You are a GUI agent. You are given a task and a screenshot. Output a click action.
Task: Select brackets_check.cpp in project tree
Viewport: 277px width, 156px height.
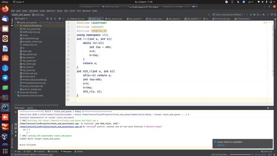pos(32,42)
